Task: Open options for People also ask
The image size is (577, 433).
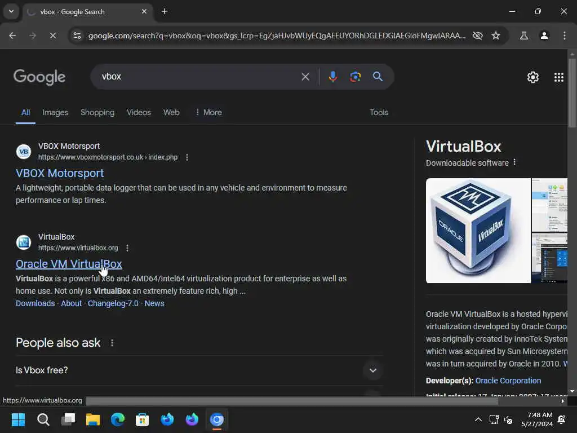Action: click(x=112, y=343)
